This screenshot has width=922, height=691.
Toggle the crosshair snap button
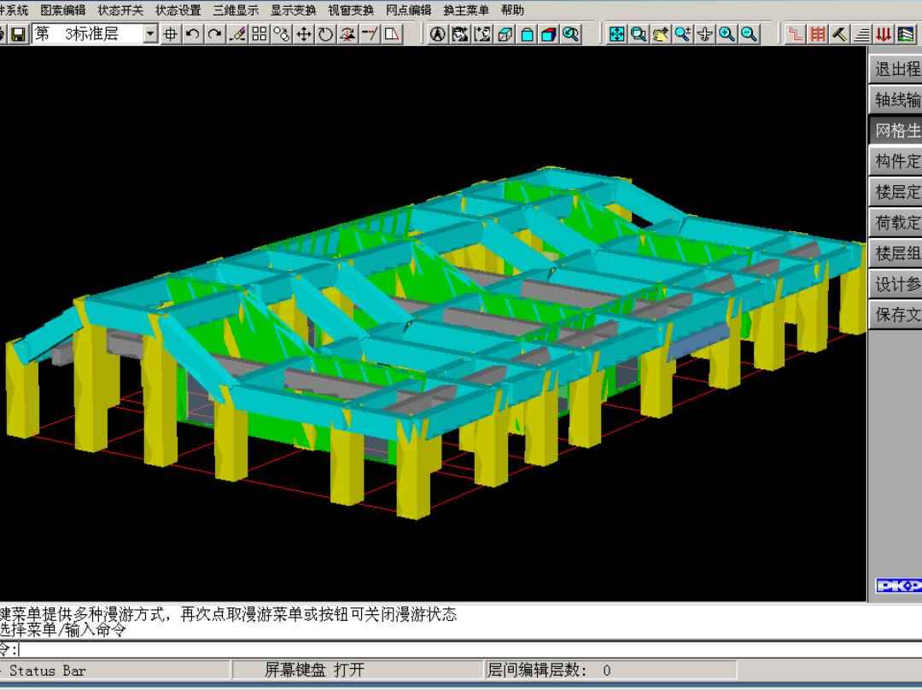click(171, 34)
